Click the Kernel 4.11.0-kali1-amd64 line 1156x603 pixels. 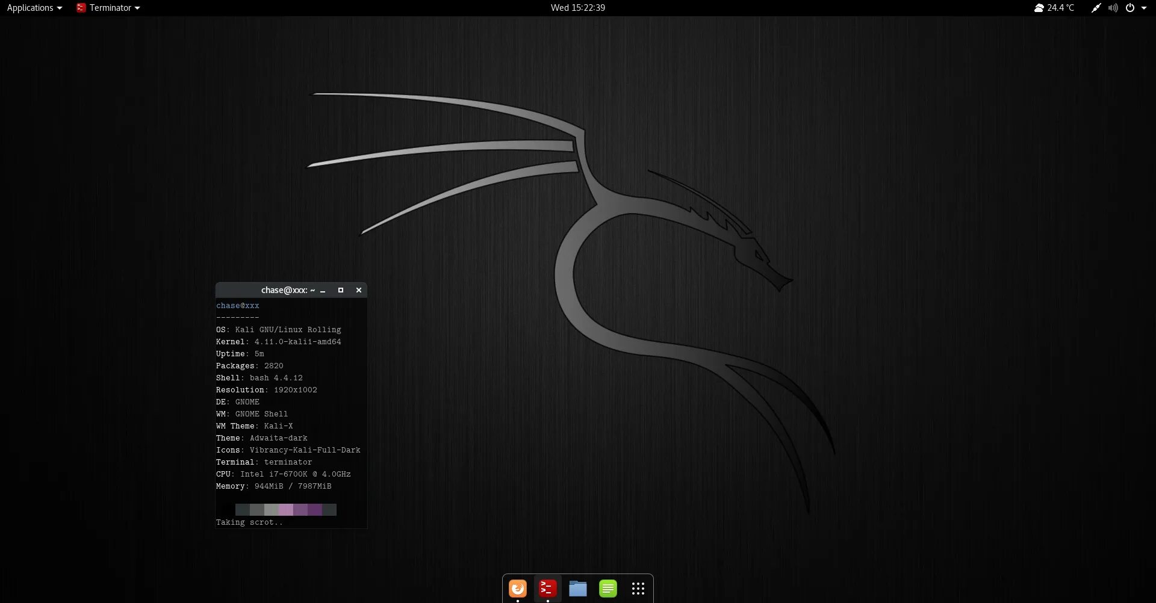coord(279,342)
